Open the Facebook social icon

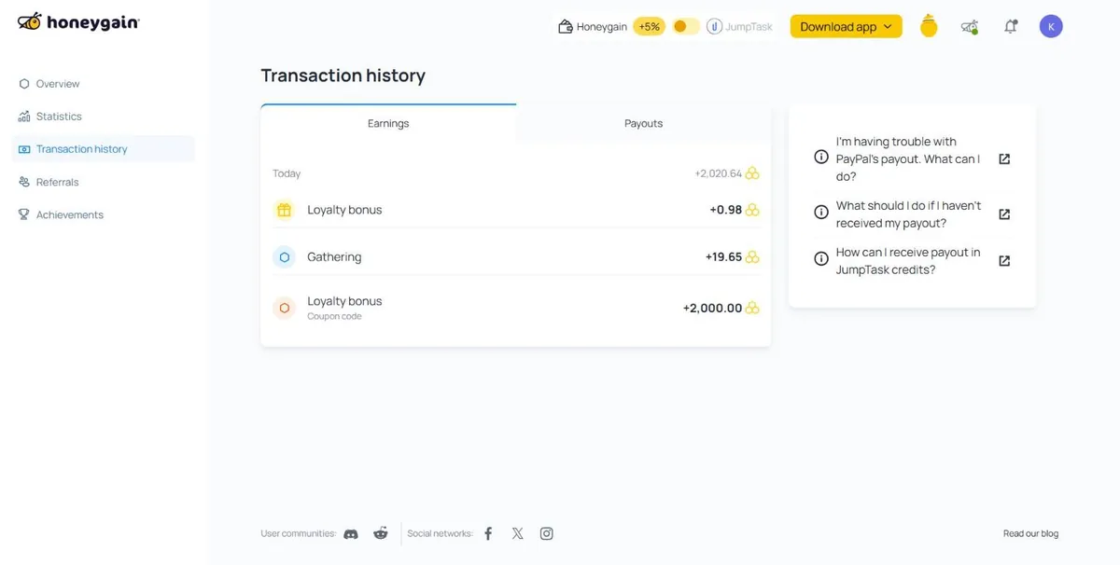488,533
